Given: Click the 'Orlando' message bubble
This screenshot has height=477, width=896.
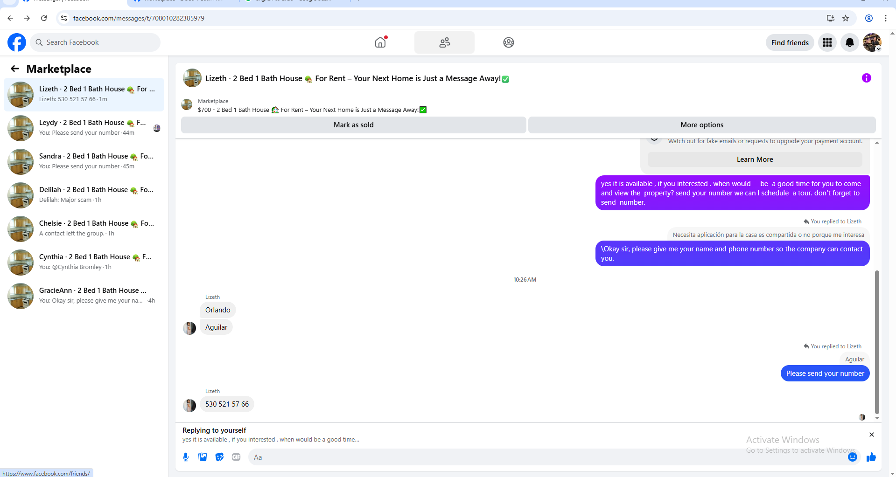Looking at the screenshot, I should coord(218,310).
